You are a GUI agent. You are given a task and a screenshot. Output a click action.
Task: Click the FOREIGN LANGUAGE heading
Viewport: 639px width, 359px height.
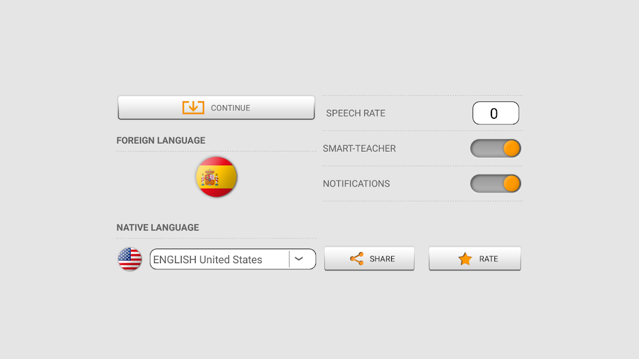[x=161, y=141]
